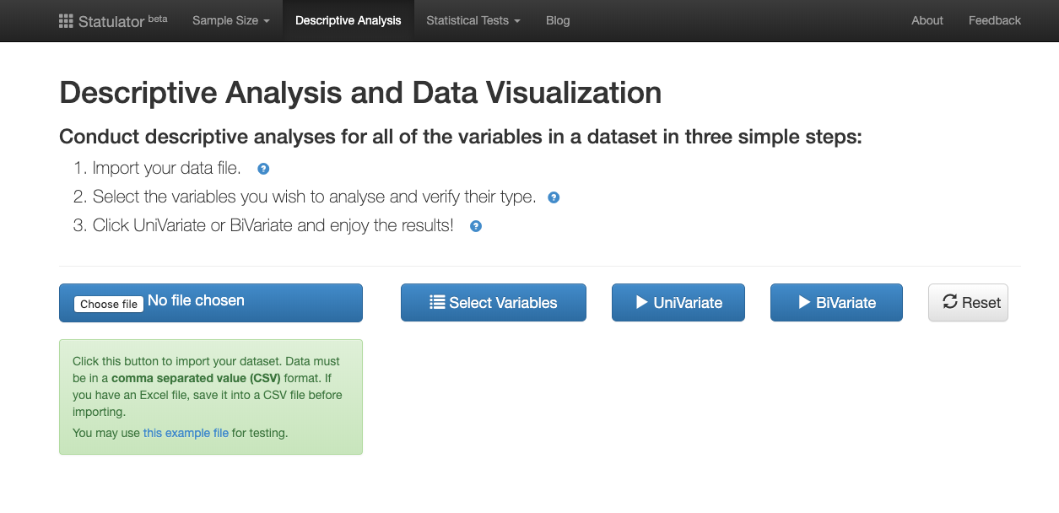Open the Feedback page

coord(994,20)
